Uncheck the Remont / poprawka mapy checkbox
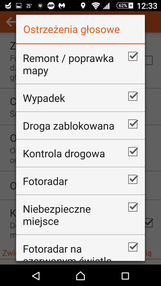The width and height of the screenshot is (161, 286). coord(133,56)
